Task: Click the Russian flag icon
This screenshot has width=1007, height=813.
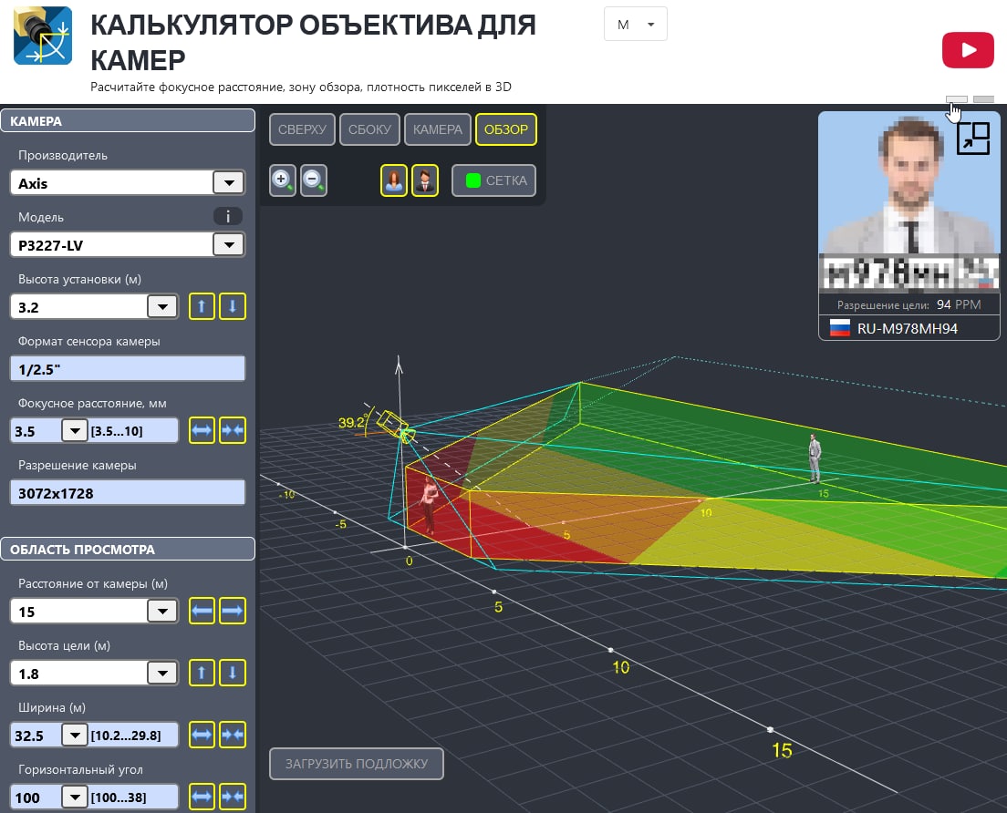Action: click(839, 328)
